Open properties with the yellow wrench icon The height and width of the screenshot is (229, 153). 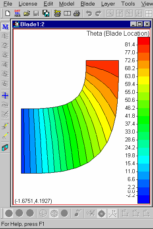[58, 13]
